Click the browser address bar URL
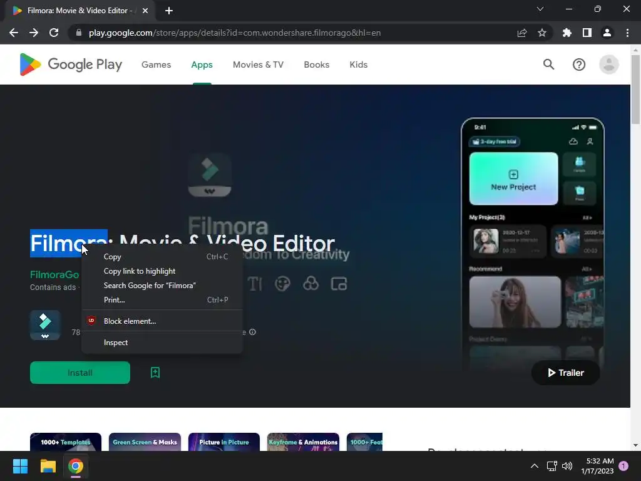This screenshot has width=641, height=481. coord(235,33)
